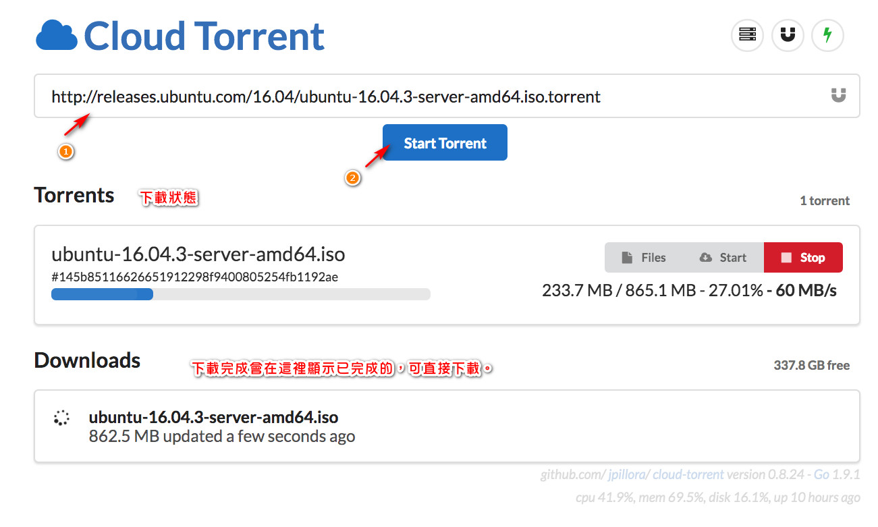Follow the Go version link in footer
This screenshot has width=878, height=527.
click(x=821, y=474)
